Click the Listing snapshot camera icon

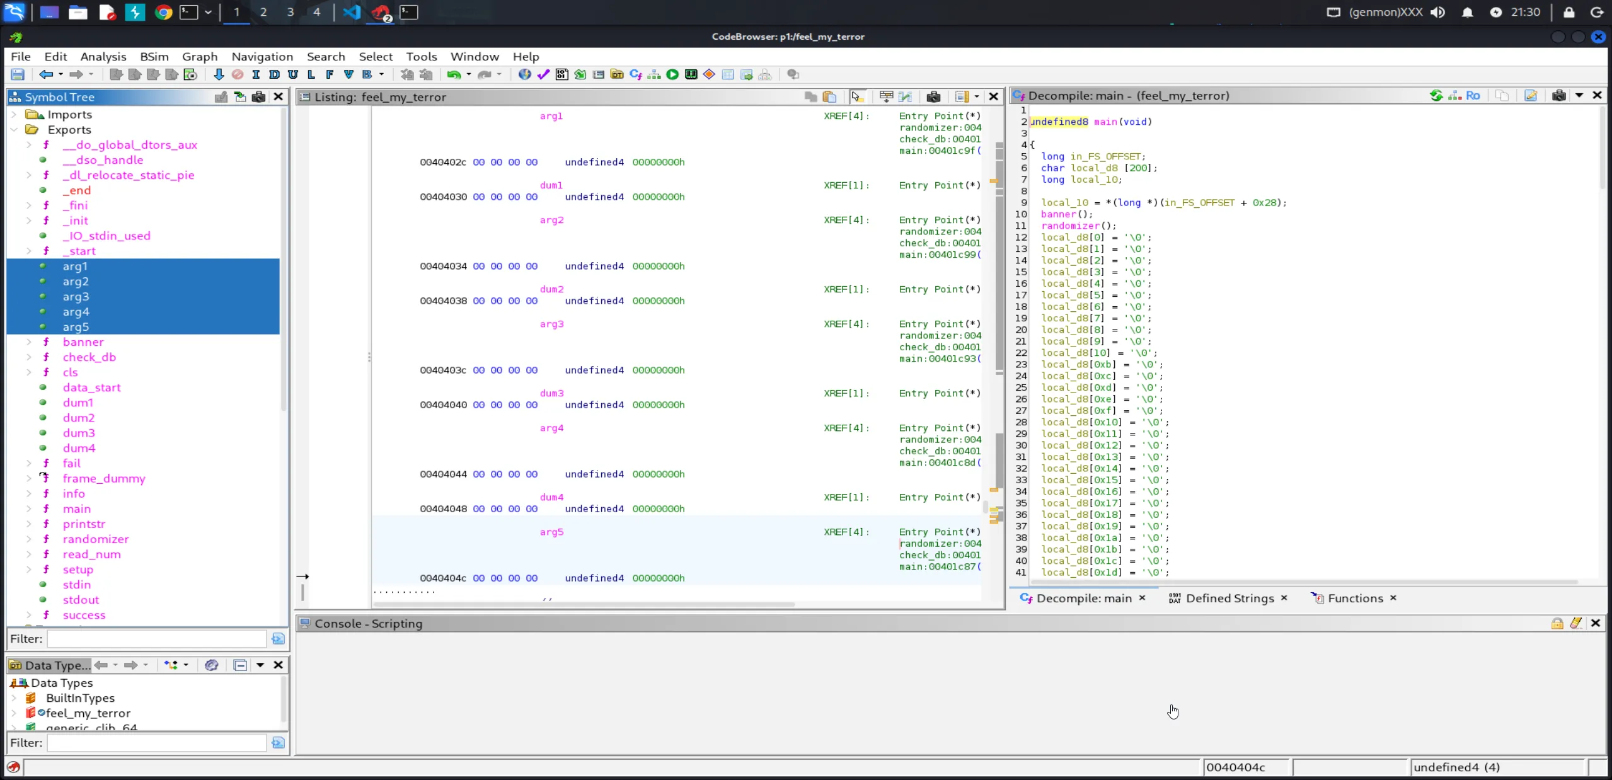point(933,96)
